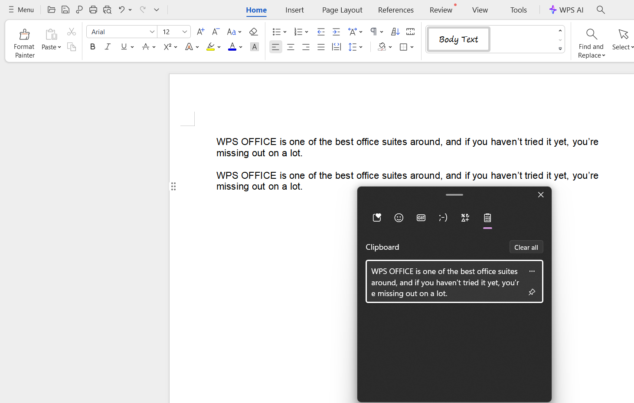
Task: Toggle center text alignment
Action: pos(291,47)
